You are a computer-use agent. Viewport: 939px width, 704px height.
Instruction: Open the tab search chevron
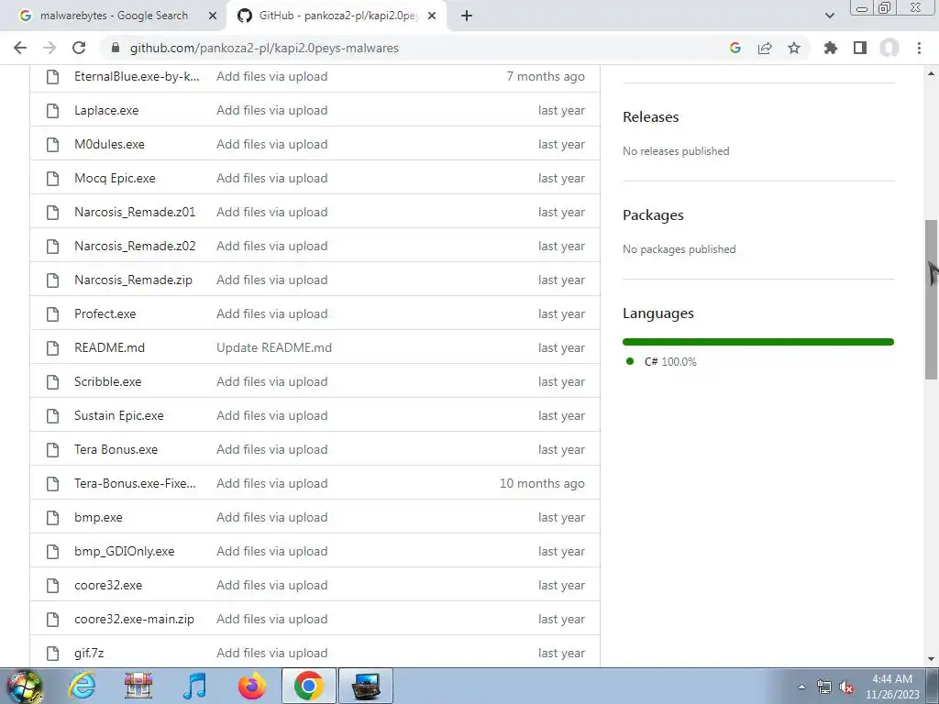click(x=829, y=16)
